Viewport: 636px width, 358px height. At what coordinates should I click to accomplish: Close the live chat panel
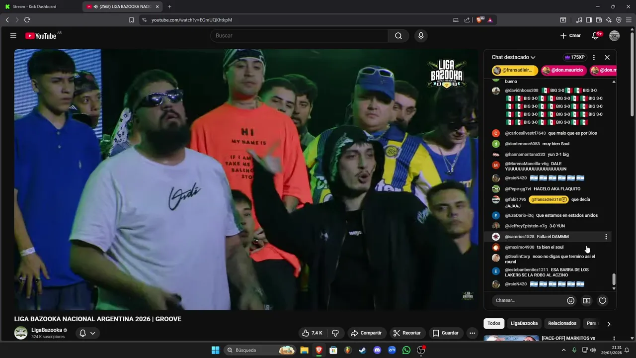[x=607, y=57]
